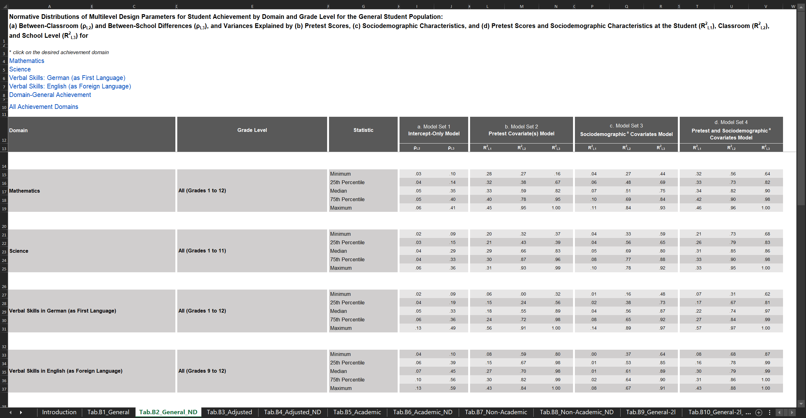This screenshot has height=418, width=806.
Task: Click vertical scrollbar up arrow
Action: (801, 7)
